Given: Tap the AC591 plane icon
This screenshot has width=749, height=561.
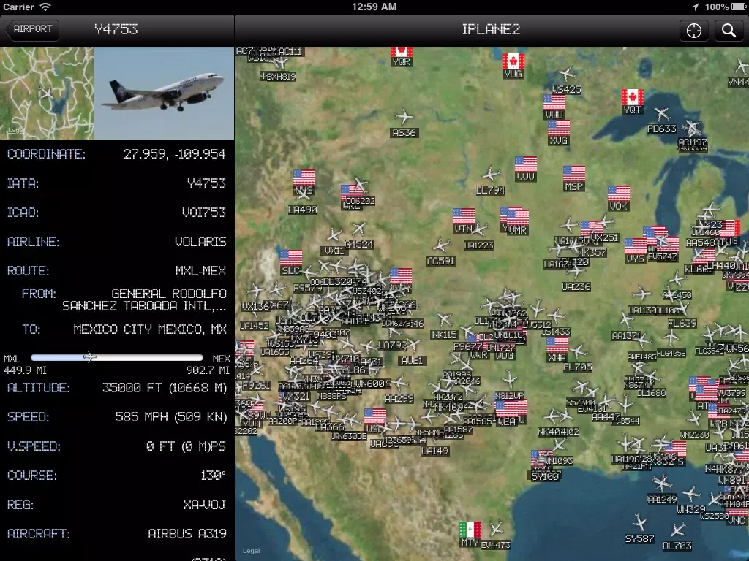Looking at the screenshot, I should point(441,245).
